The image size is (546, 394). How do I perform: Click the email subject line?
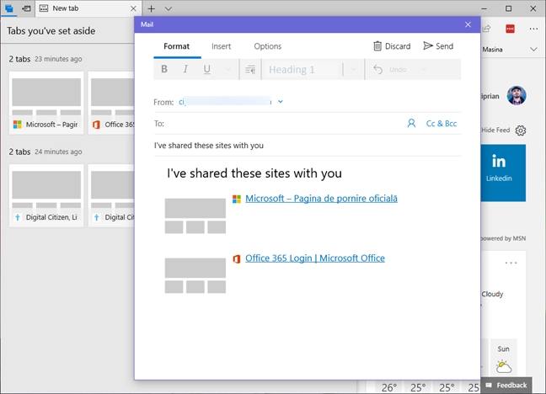tap(307, 146)
